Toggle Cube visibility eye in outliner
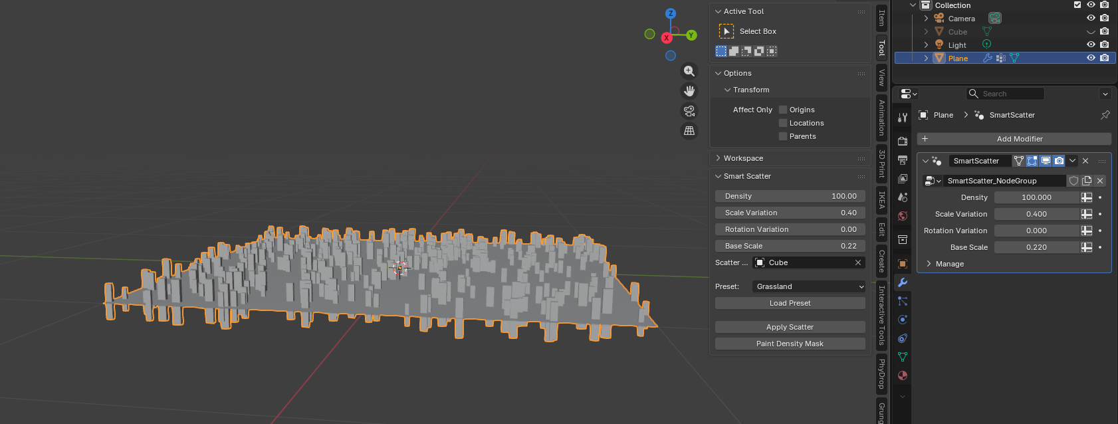This screenshot has width=1118, height=424. (x=1091, y=31)
